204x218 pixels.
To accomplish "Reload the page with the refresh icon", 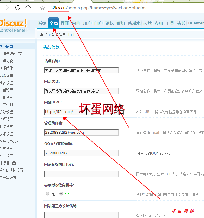I will click(x=18, y=8).
